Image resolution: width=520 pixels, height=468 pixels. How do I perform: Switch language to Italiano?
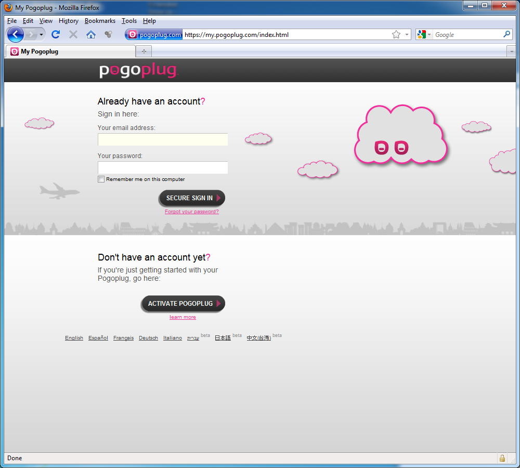pyautogui.click(x=173, y=338)
